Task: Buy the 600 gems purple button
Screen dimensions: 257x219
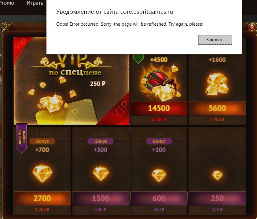Action: click(x=159, y=198)
